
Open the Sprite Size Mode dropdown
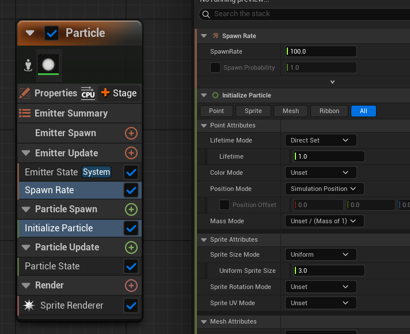click(321, 254)
